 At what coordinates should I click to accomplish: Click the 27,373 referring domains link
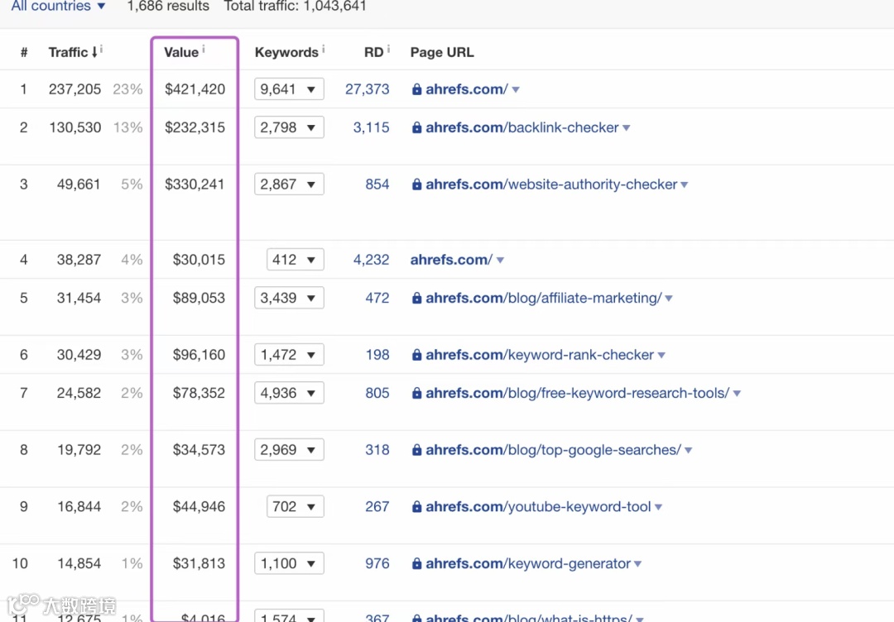367,89
